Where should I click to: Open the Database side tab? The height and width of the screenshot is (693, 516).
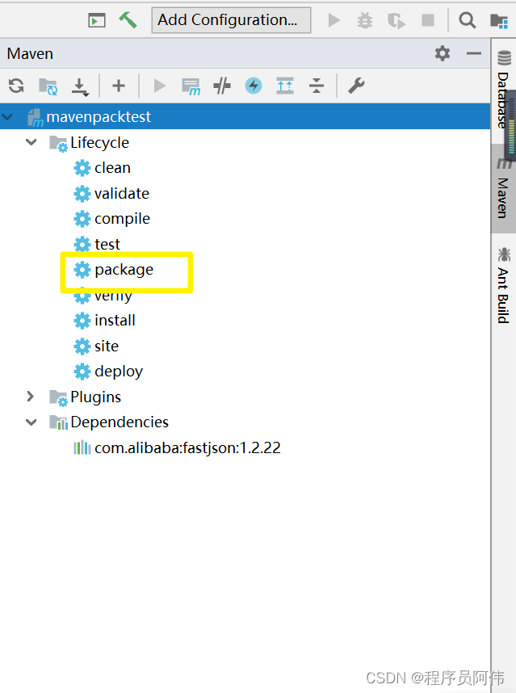[503, 90]
